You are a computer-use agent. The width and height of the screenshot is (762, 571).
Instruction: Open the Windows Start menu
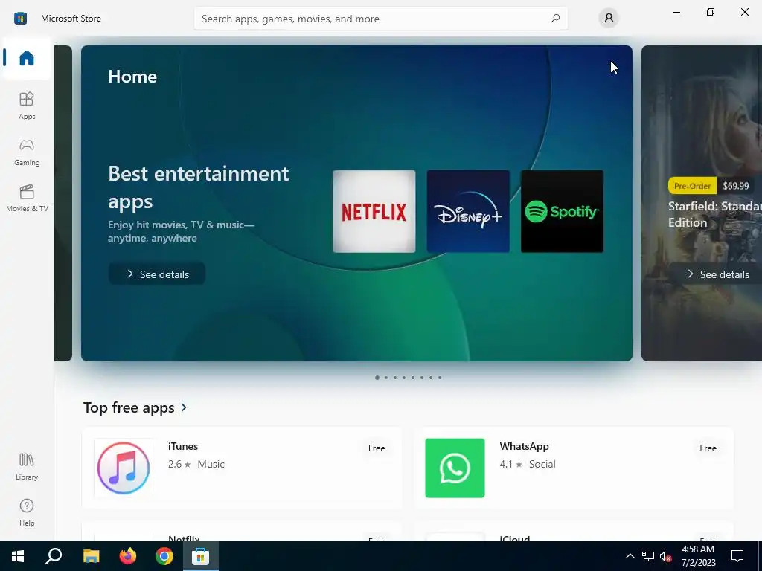click(x=18, y=556)
